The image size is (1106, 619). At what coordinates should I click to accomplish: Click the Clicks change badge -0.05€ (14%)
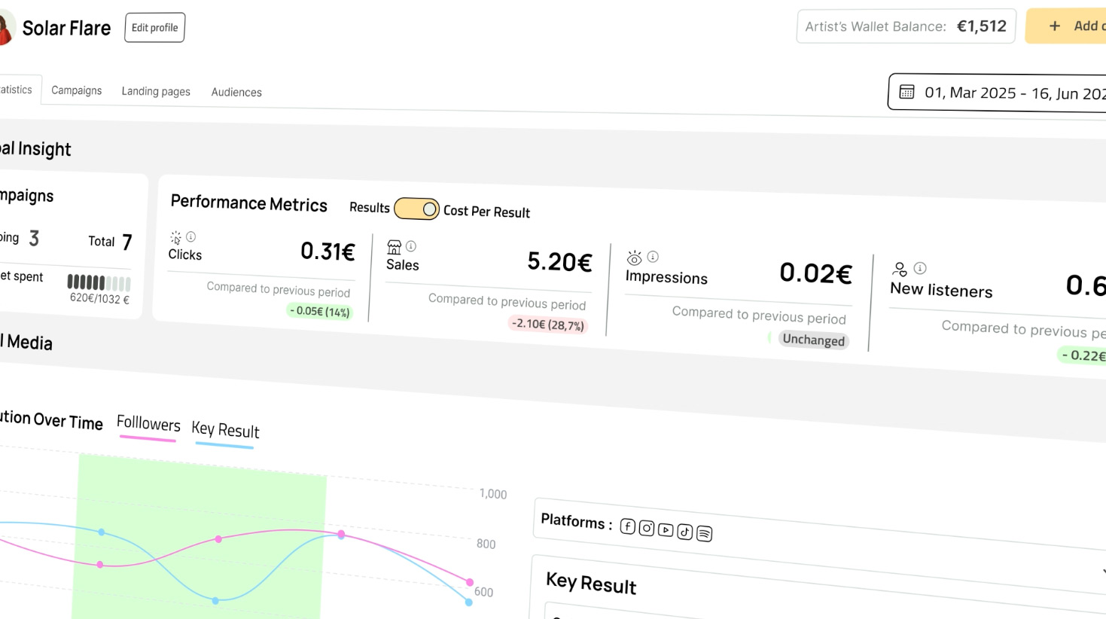coord(320,311)
